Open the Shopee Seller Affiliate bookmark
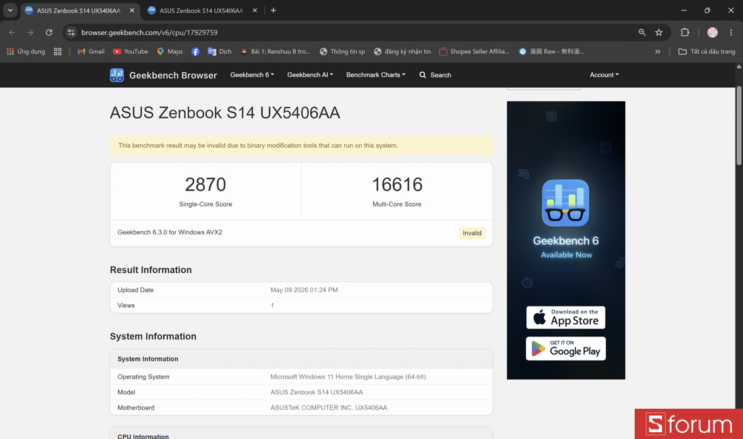 click(474, 51)
